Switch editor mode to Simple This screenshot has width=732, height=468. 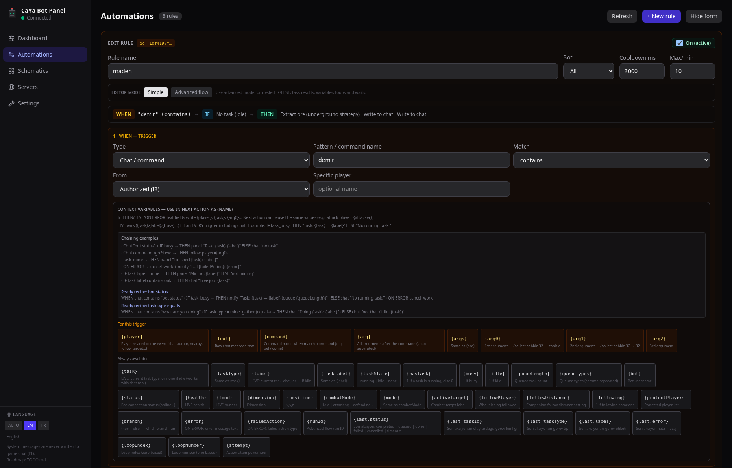(156, 92)
